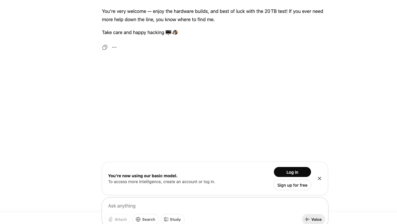This screenshot has width=397, height=224.
Task: Dismiss the basic model banner
Action: coord(320,178)
